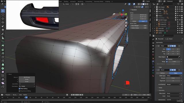Viewport: 184px width, 103px height.
Task: Click the proportional editing icon in the header
Action: tap(82, 4)
